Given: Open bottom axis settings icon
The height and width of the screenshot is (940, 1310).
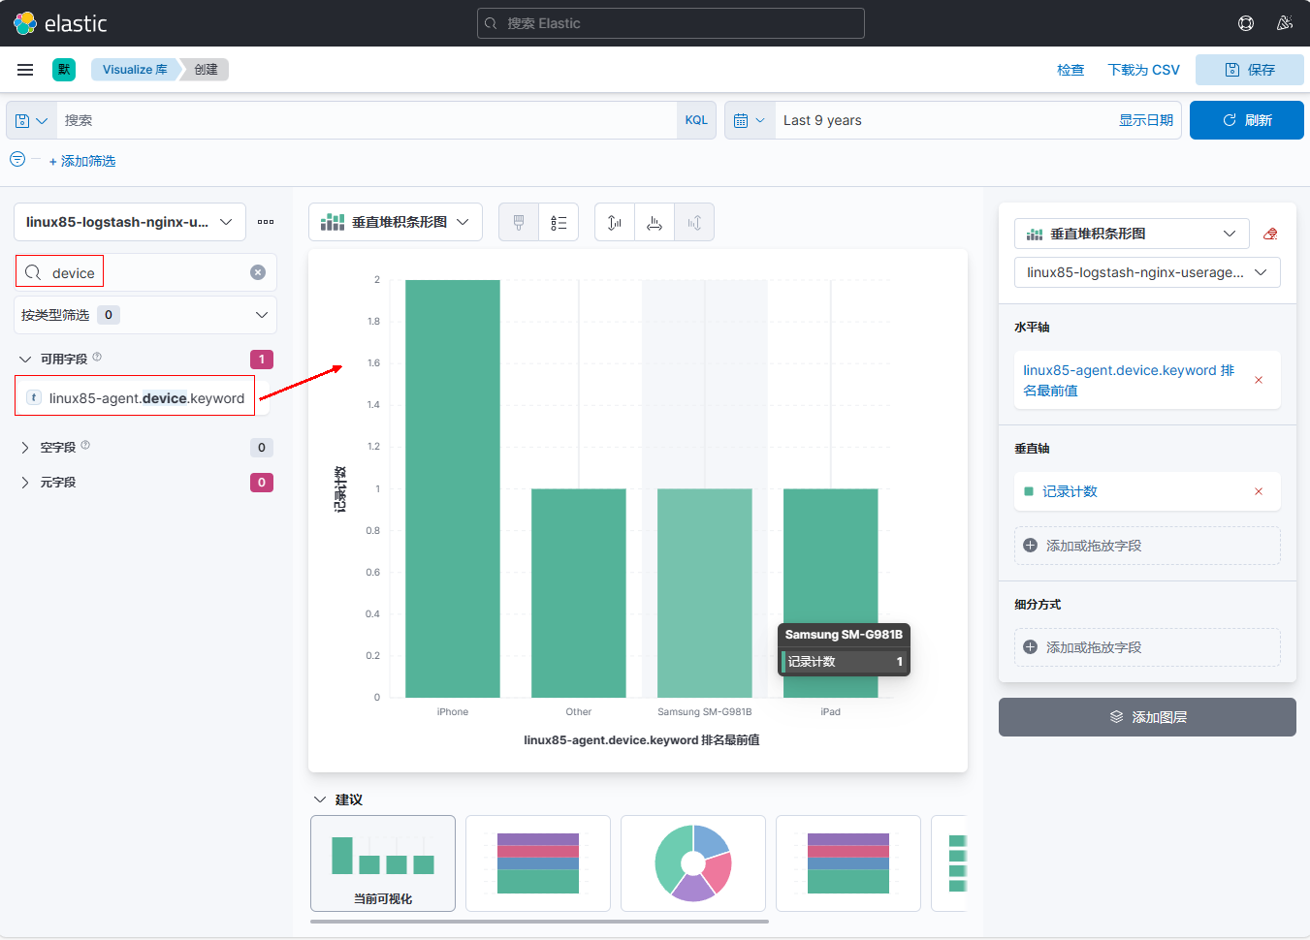Looking at the screenshot, I should pyautogui.click(x=655, y=223).
